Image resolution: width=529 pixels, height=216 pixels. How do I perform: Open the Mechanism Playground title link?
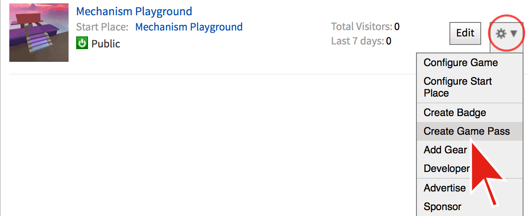[134, 11]
